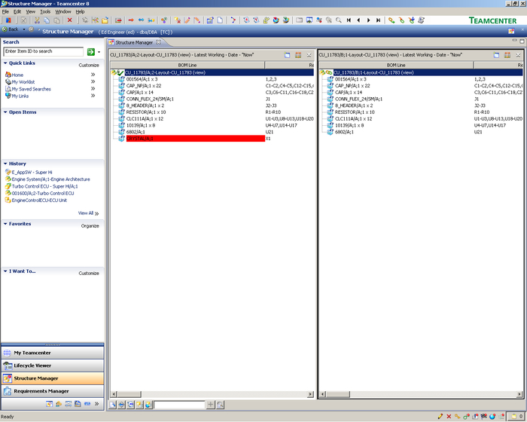This screenshot has height=422, width=527.
Task: Collapse the Open Items section
Action: point(5,112)
